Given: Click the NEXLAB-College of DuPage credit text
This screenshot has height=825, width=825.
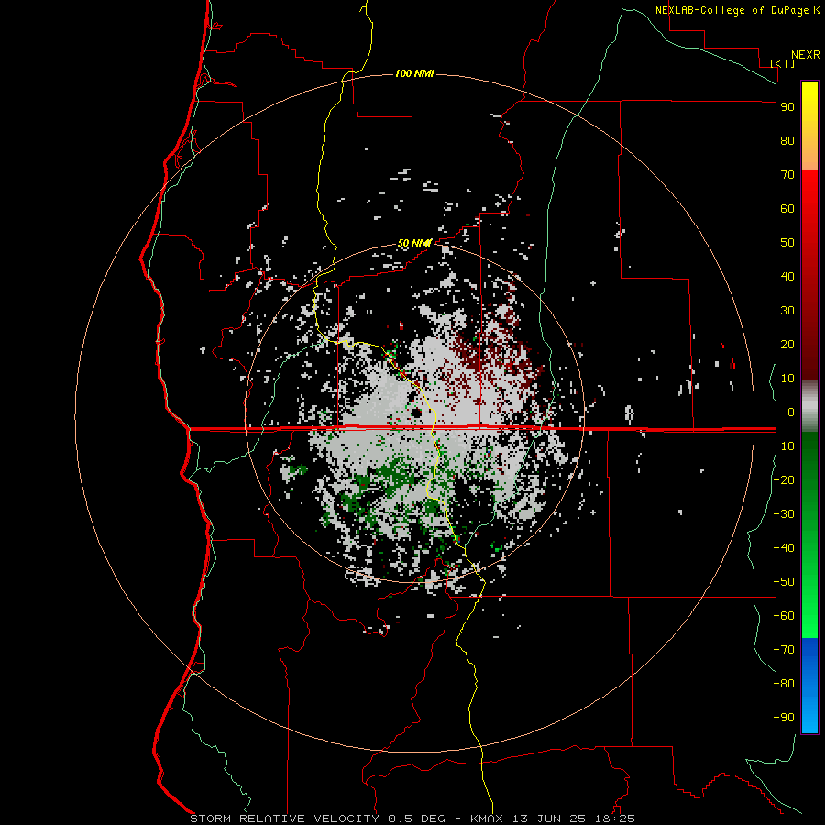Looking at the screenshot, I should (731, 10).
